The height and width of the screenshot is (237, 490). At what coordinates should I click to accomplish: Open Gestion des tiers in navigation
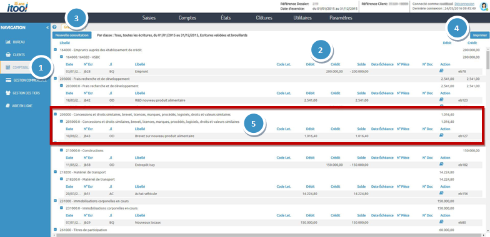point(22,93)
